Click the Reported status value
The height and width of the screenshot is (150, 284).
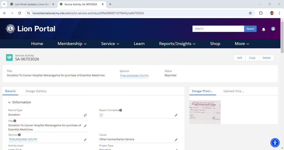170,75
